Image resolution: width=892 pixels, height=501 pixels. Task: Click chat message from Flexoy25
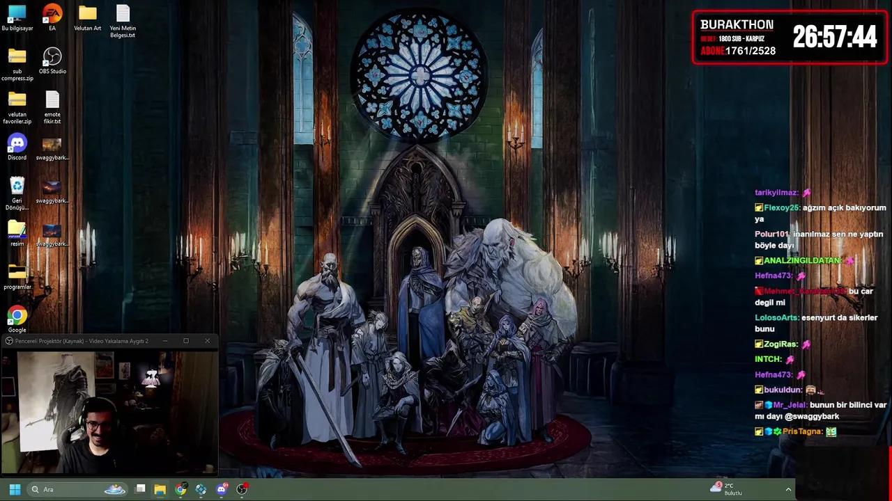click(x=820, y=213)
